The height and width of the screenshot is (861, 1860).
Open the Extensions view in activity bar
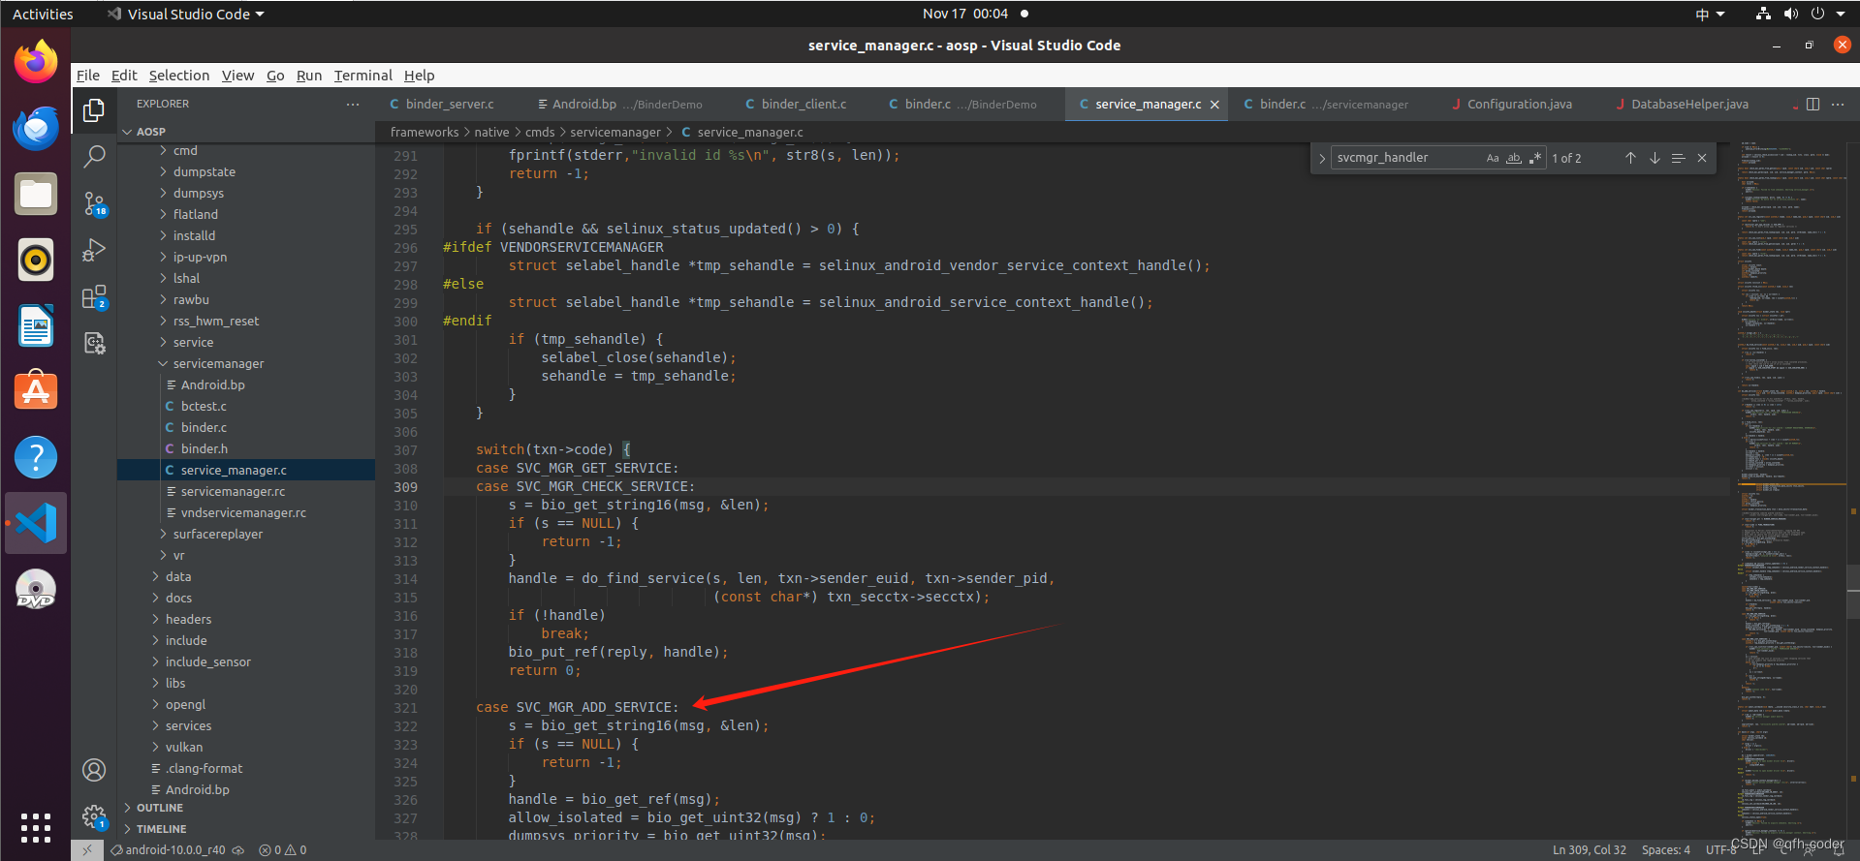pyautogui.click(x=94, y=297)
